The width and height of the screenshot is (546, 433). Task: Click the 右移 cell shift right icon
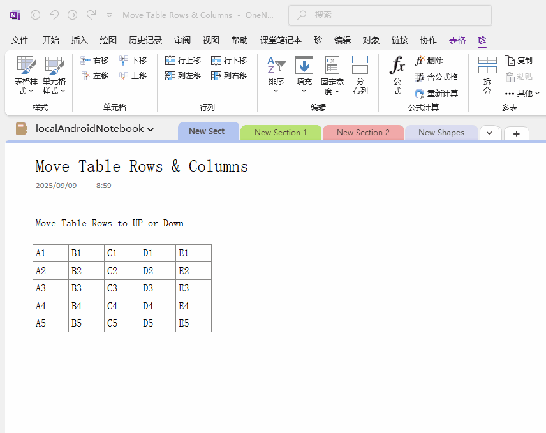click(x=85, y=61)
